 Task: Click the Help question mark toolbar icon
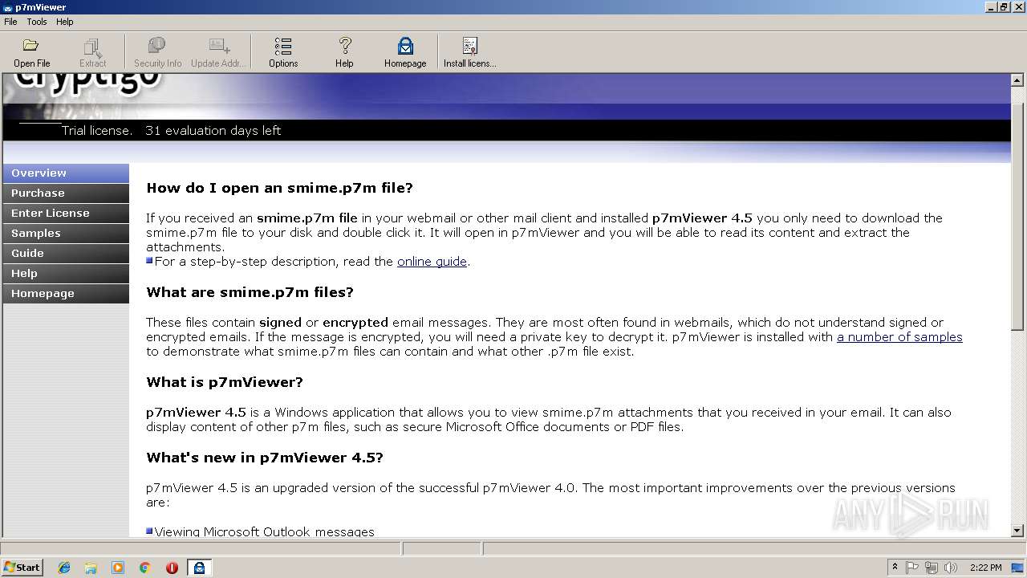tap(344, 51)
